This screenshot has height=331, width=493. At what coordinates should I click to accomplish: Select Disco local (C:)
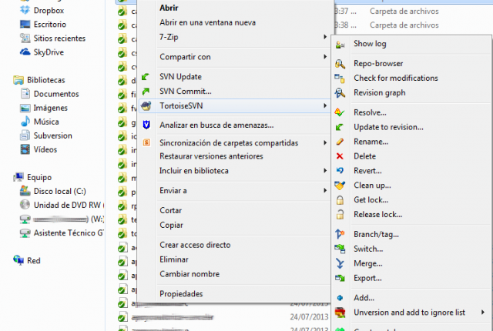(x=60, y=191)
